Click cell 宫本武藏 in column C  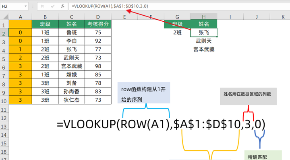(72, 66)
